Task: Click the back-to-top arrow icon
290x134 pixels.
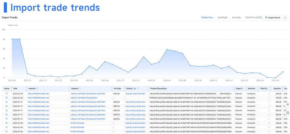Action: click(x=288, y=105)
